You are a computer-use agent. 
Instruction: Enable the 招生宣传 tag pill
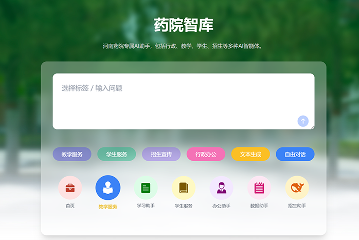point(161,154)
